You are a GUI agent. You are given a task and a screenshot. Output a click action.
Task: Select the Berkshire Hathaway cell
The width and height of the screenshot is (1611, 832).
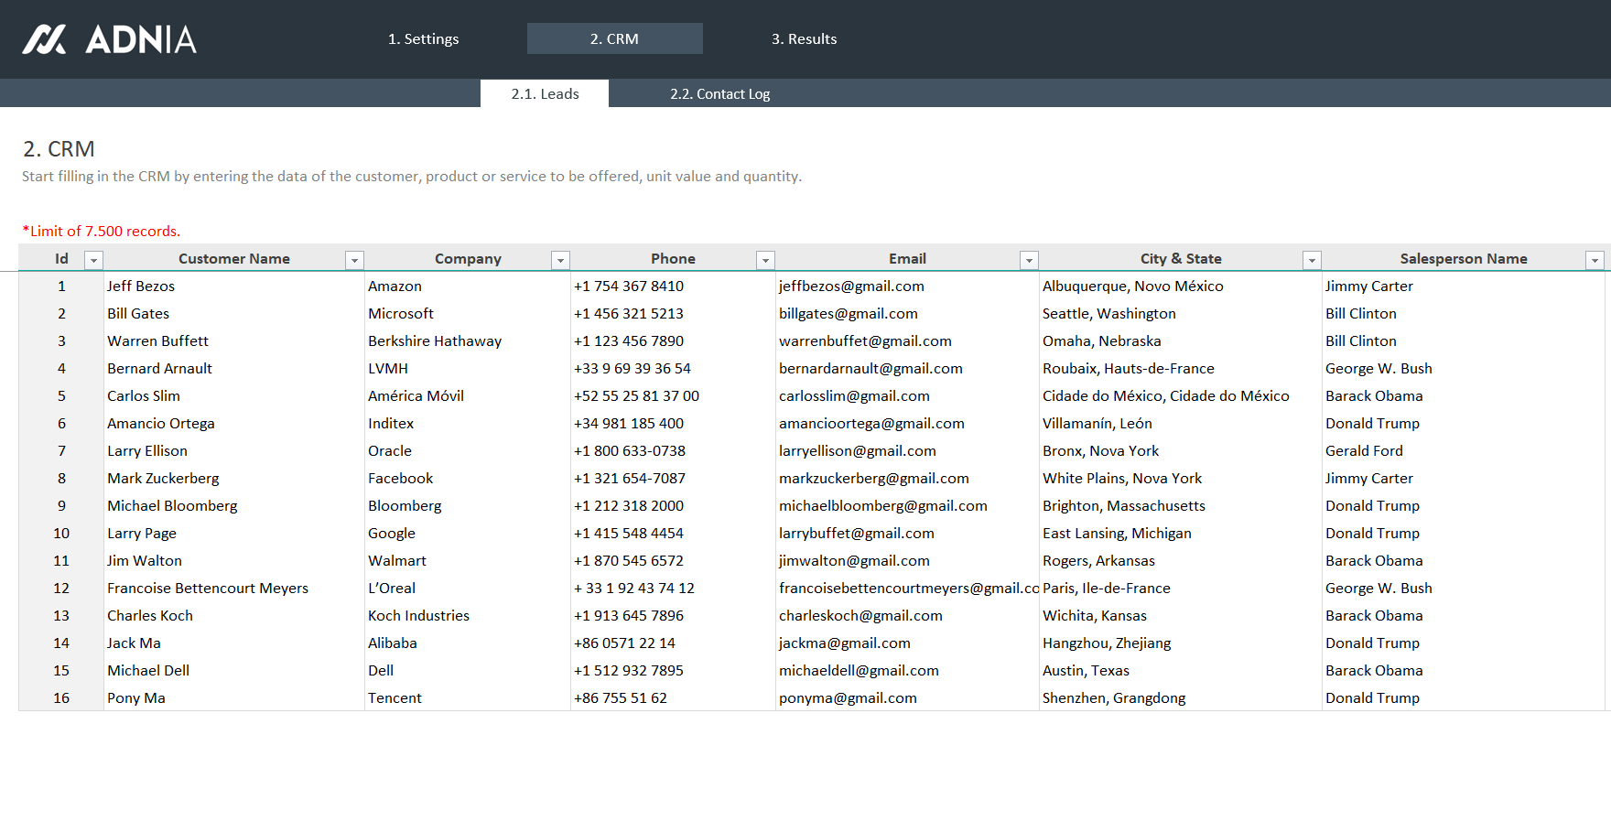[x=468, y=340]
